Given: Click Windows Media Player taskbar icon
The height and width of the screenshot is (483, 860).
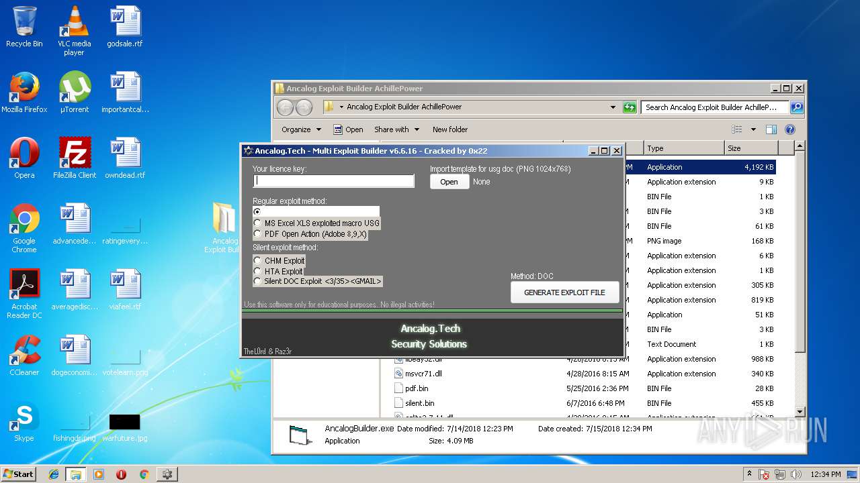Looking at the screenshot, I should click(x=99, y=474).
